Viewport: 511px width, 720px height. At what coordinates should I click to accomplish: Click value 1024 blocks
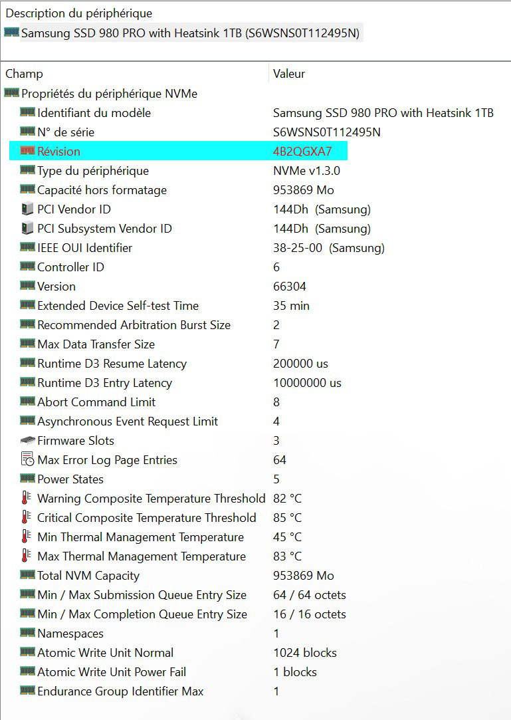pyautogui.click(x=305, y=653)
